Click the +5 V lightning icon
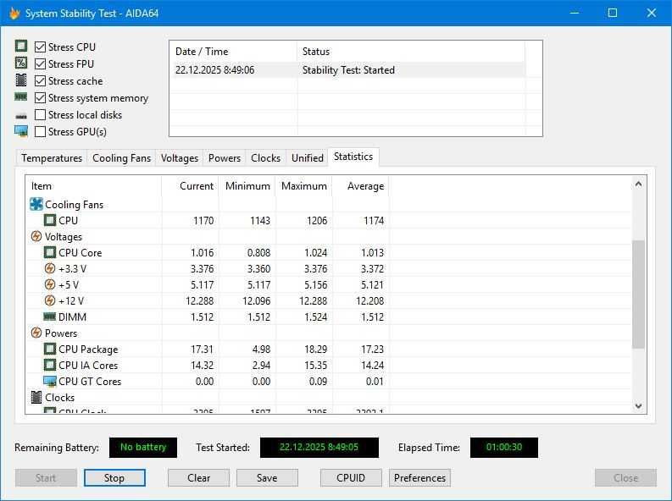 tap(50, 284)
